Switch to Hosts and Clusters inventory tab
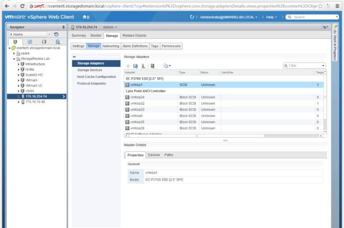This screenshot has width=344, height=228. click(15, 42)
